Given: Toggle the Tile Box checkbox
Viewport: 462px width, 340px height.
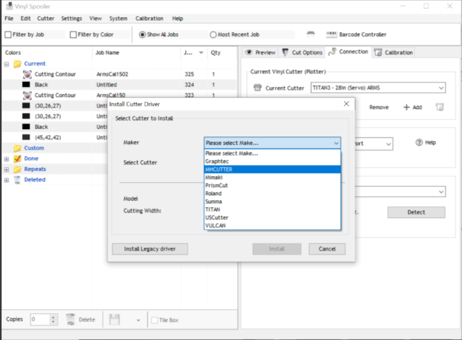Looking at the screenshot, I should tap(155, 320).
